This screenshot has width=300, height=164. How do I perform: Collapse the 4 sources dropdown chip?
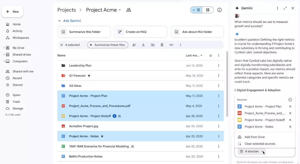tap(252, 151)
